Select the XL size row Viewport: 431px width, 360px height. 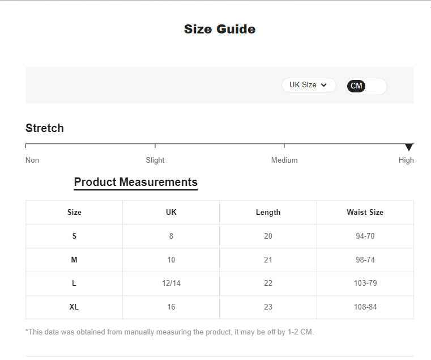(x=220, y=307)
